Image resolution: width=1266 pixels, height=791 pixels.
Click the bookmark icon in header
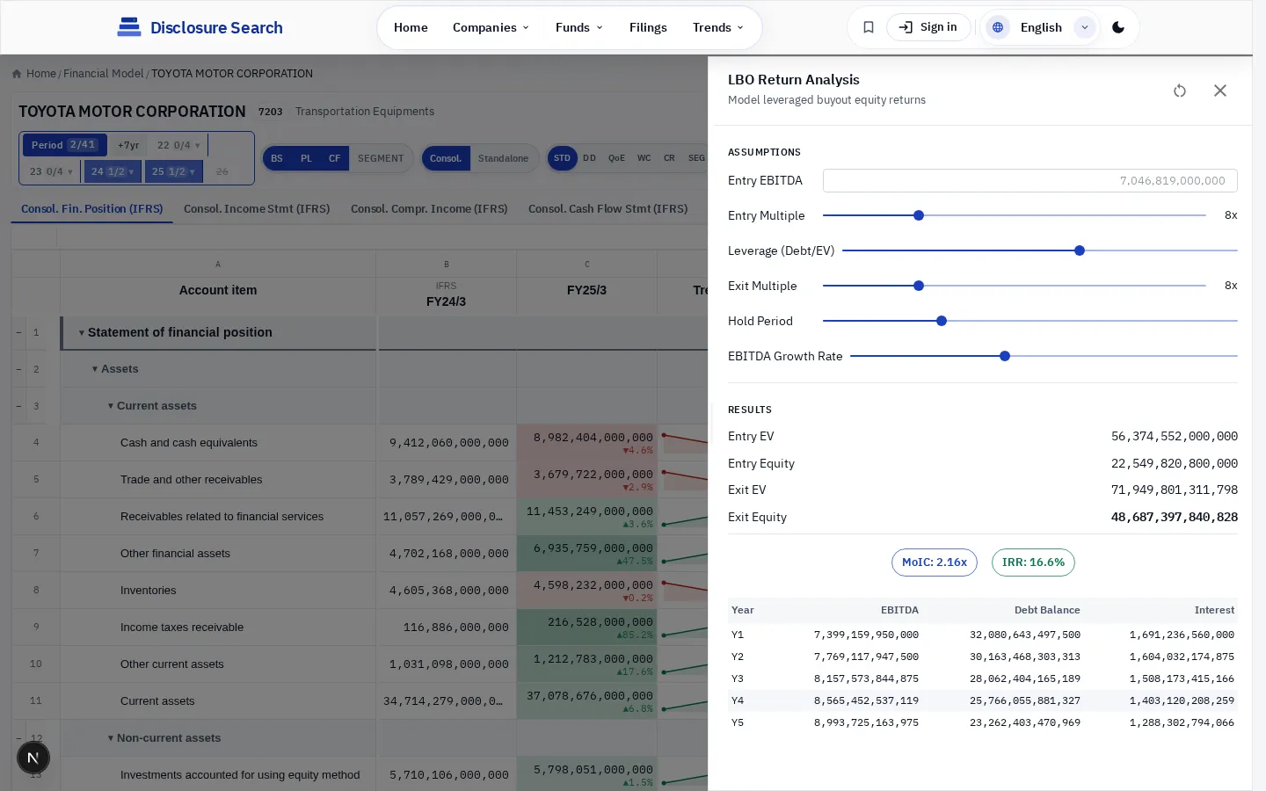point(869,27)
